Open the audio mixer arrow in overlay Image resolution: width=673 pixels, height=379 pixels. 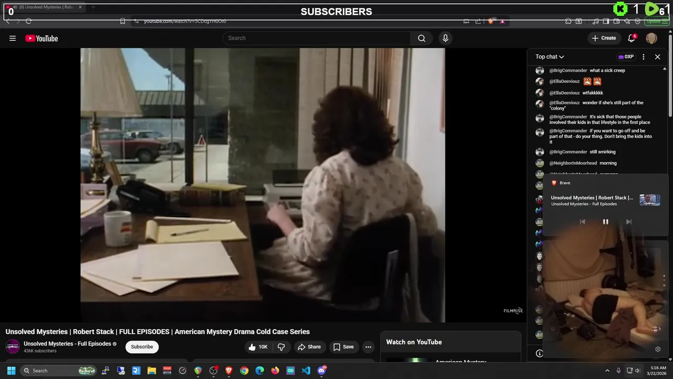click(656, 329)
